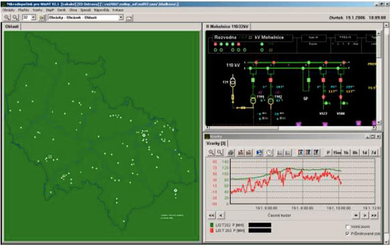Click the V572 line label in the schematic
Image resolution: width=391 pixels, height=246 pixels.
pyautogui.click(x=323, y=114)
